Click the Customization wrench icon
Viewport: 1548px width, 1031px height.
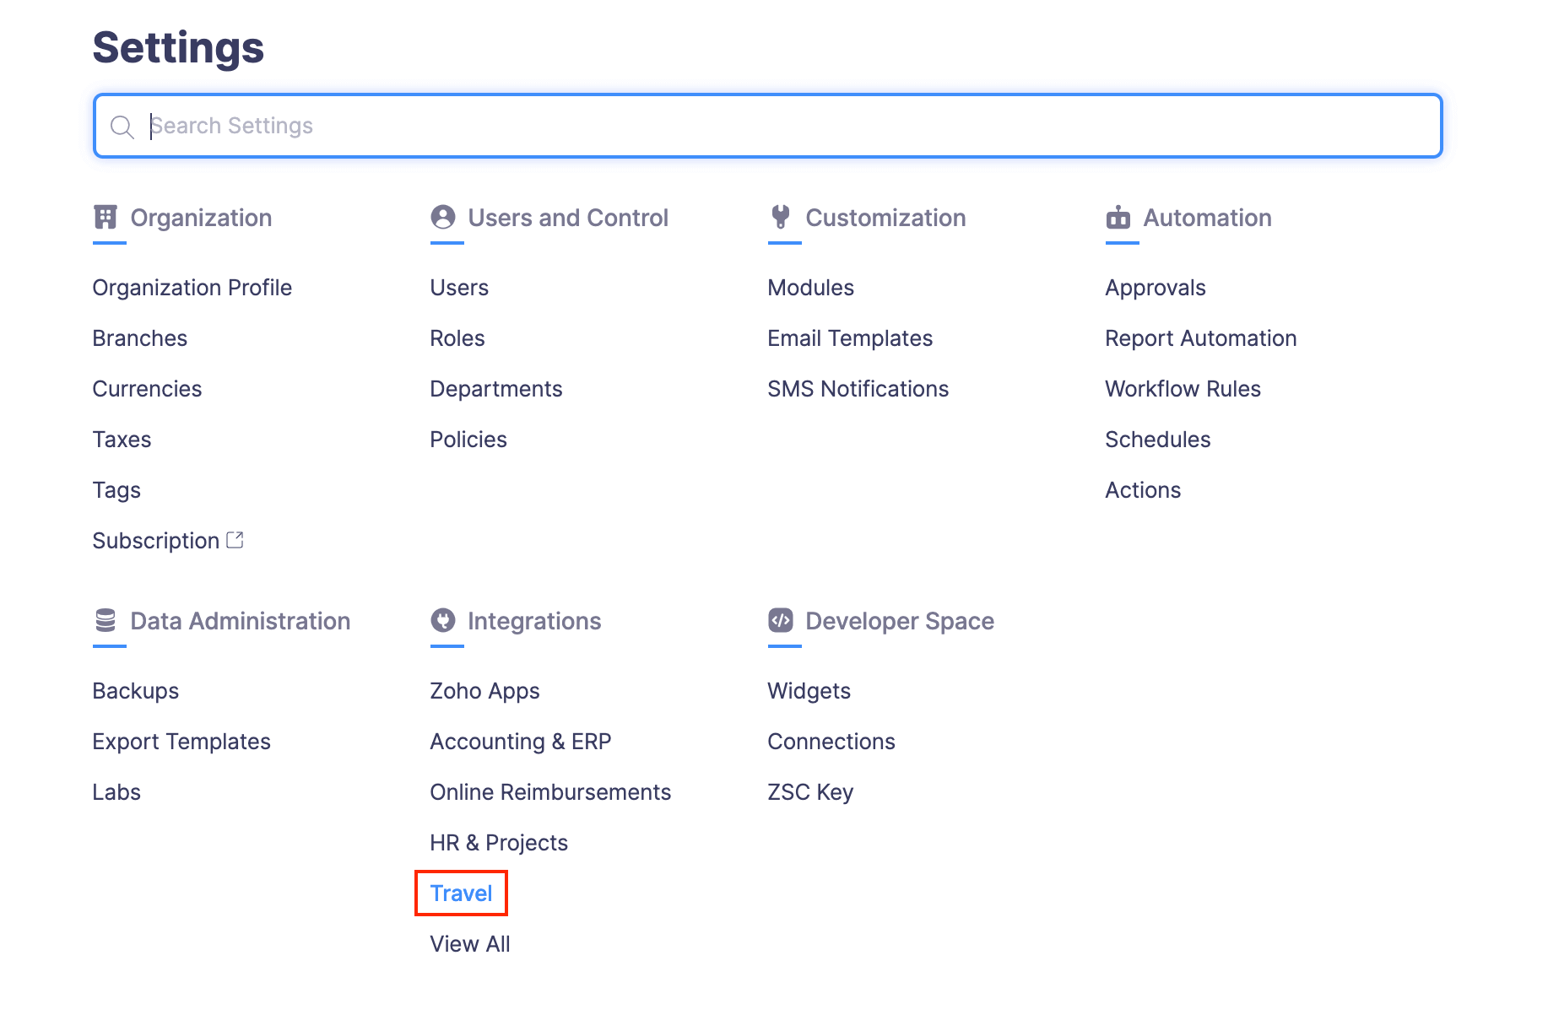781,218
